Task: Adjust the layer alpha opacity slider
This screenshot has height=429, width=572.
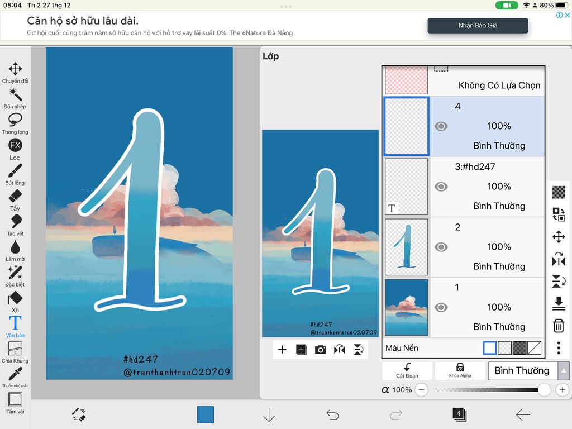Action: coord(493,389)
